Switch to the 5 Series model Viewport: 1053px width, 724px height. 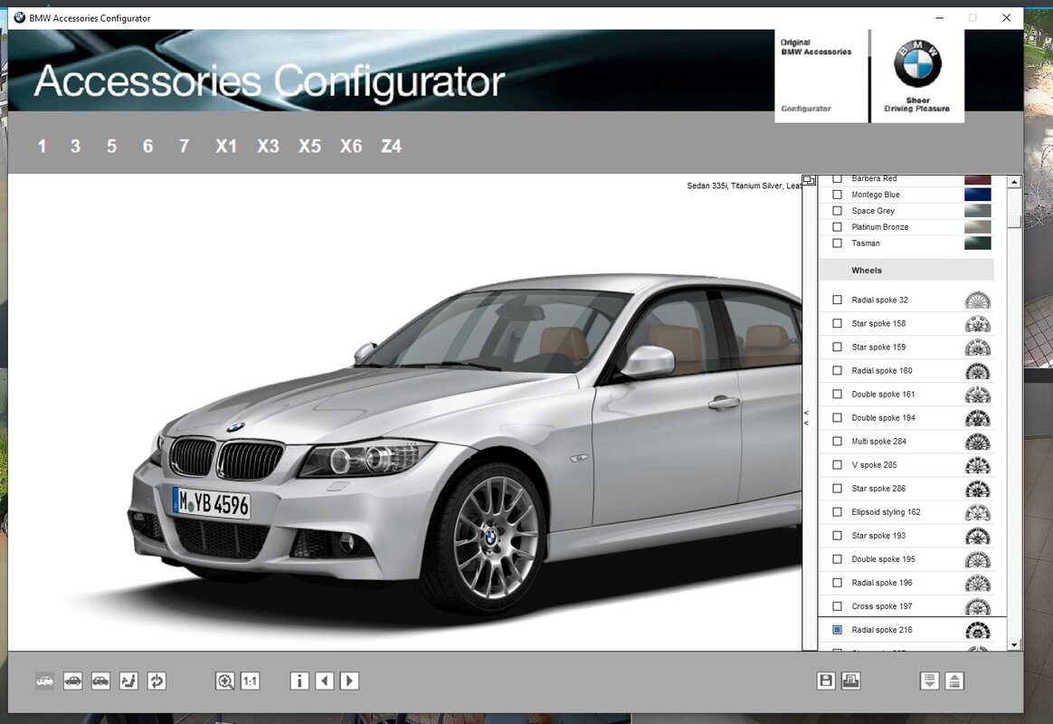coord(111,146)
